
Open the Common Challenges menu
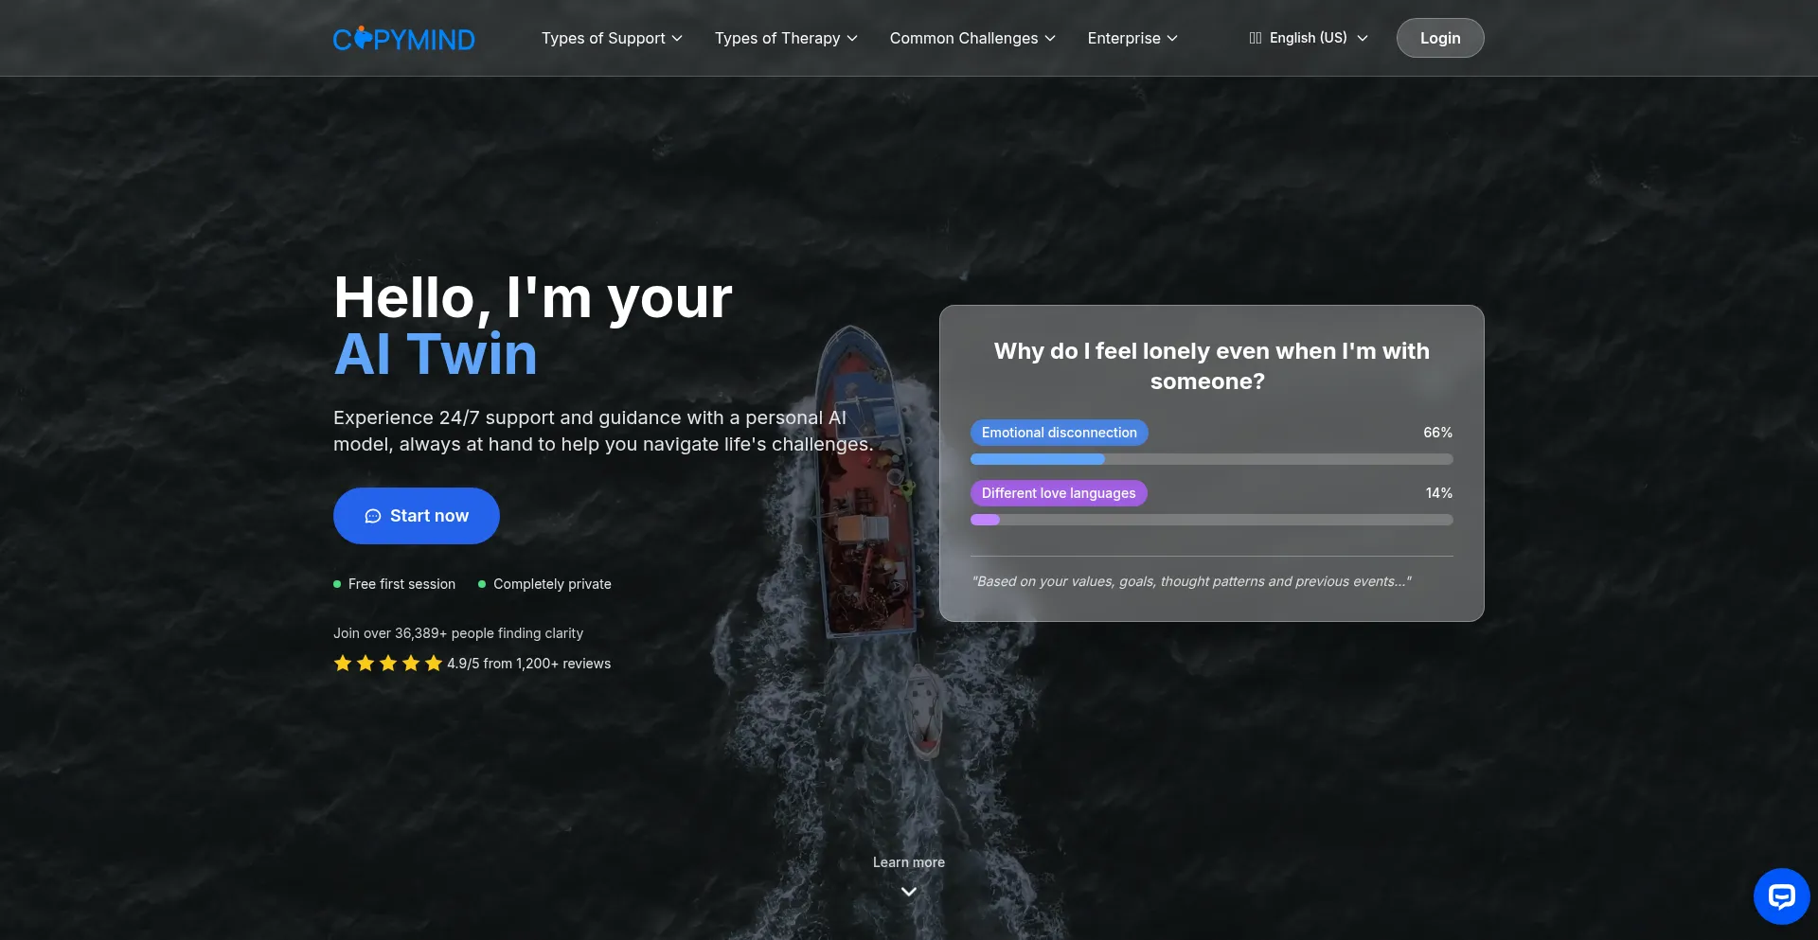click(972, 38)
